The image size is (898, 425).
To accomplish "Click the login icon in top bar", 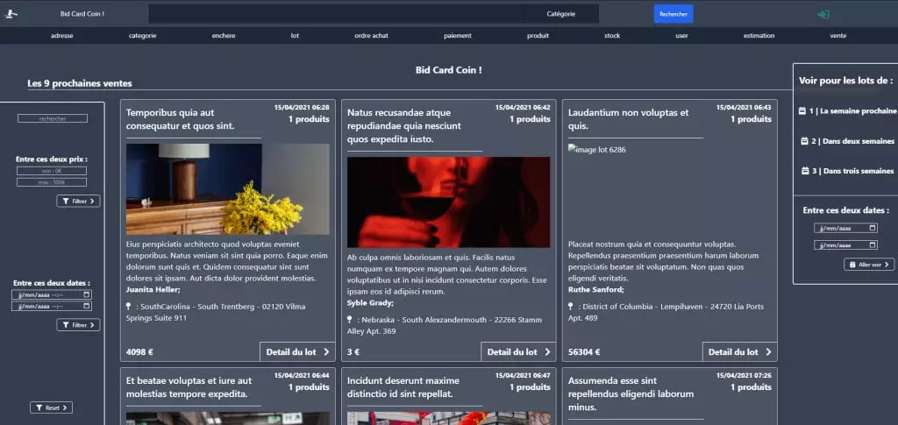I will point(823,14).
